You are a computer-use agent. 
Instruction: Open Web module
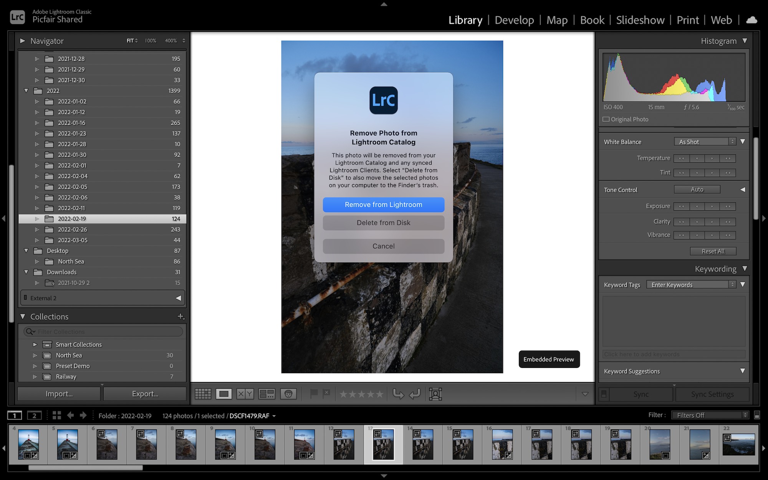721,20
